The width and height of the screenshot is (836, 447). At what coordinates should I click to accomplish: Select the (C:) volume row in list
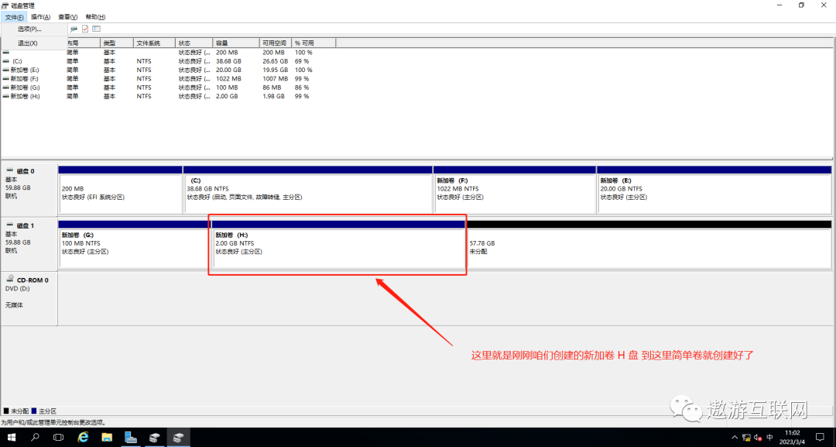[x=160, y=61]
